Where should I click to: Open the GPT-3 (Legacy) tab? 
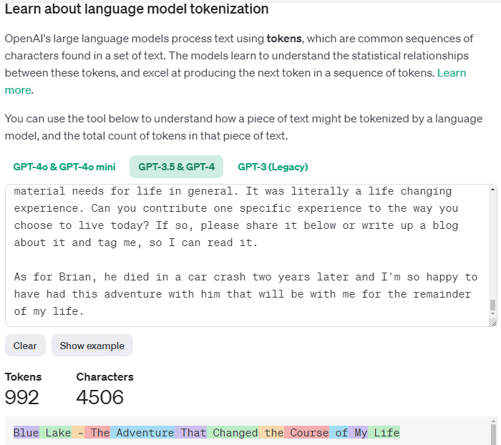point(273,167)
